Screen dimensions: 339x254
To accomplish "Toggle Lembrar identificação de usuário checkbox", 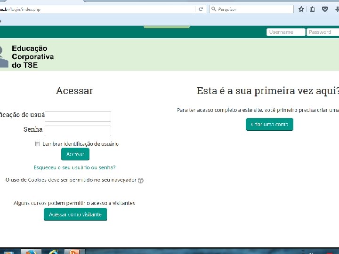I will (37, 144).
